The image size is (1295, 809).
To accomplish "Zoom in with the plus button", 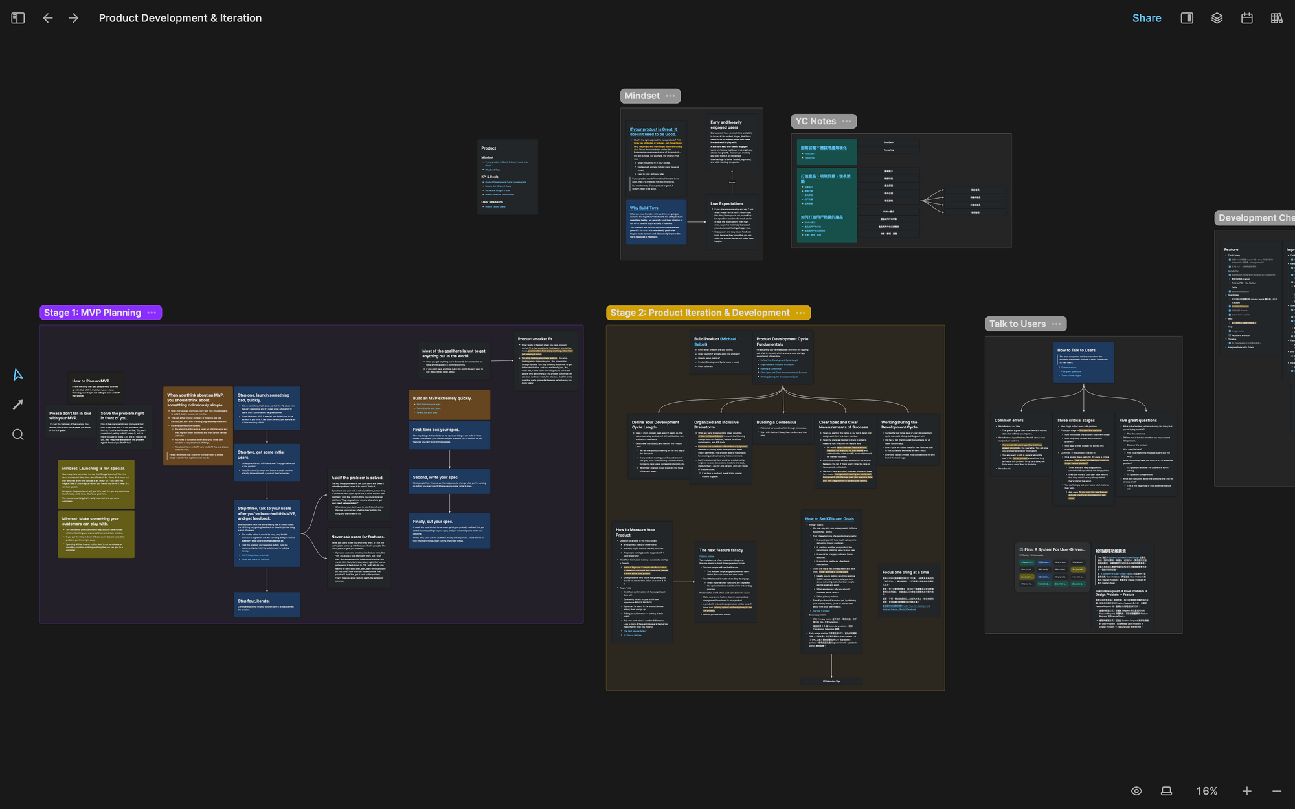I will coord(1246,791).
